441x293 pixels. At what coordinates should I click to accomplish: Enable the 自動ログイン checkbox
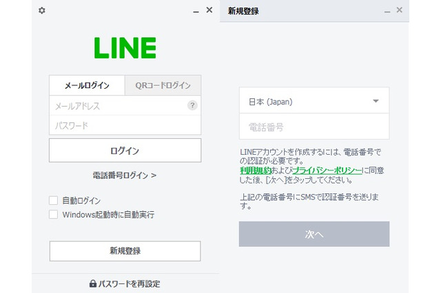tap(54, 200)
